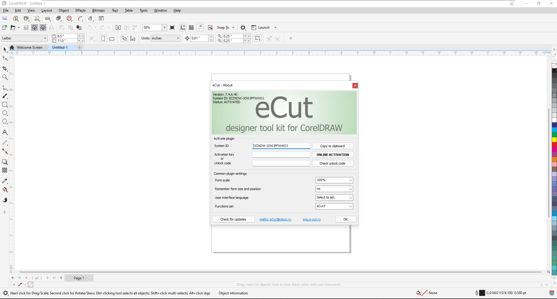Select the Page 1 tab
557x299 pixels.
pos(79,278)
